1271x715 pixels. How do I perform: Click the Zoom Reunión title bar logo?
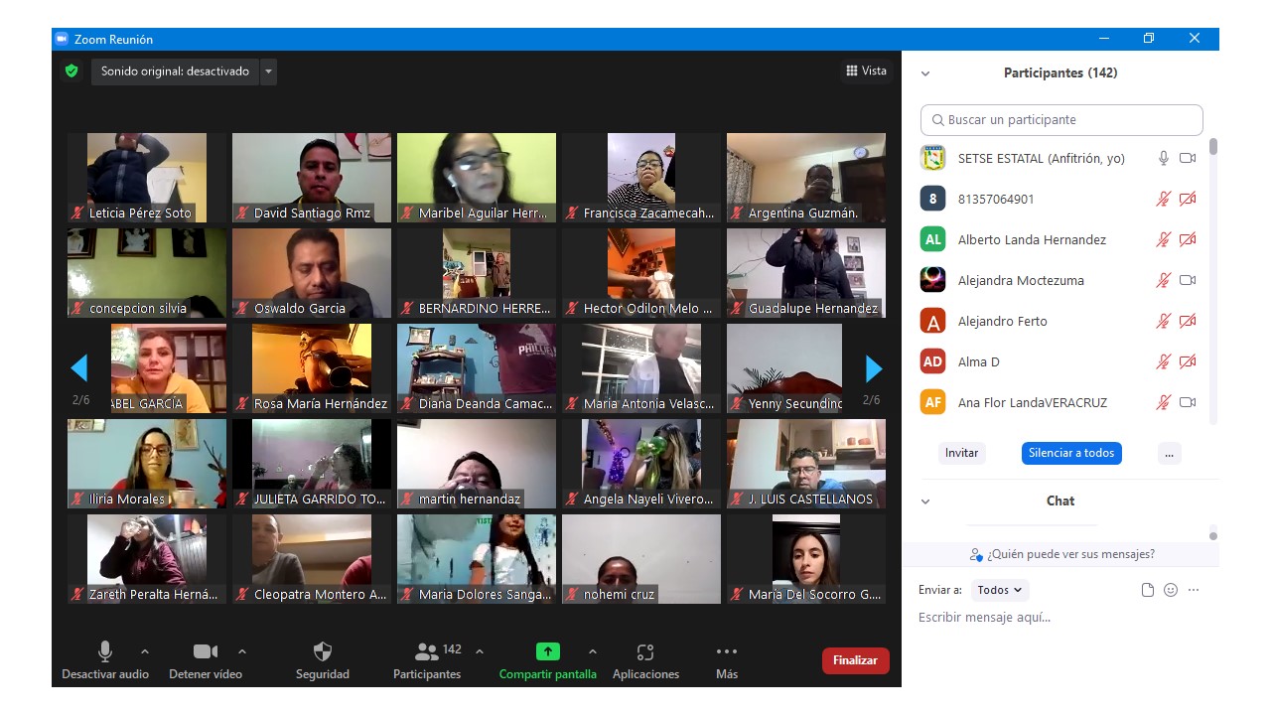tap(62, 39)
